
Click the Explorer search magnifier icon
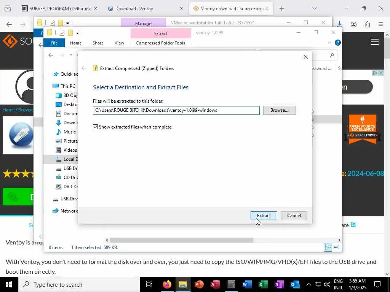[x=332, y=55]
